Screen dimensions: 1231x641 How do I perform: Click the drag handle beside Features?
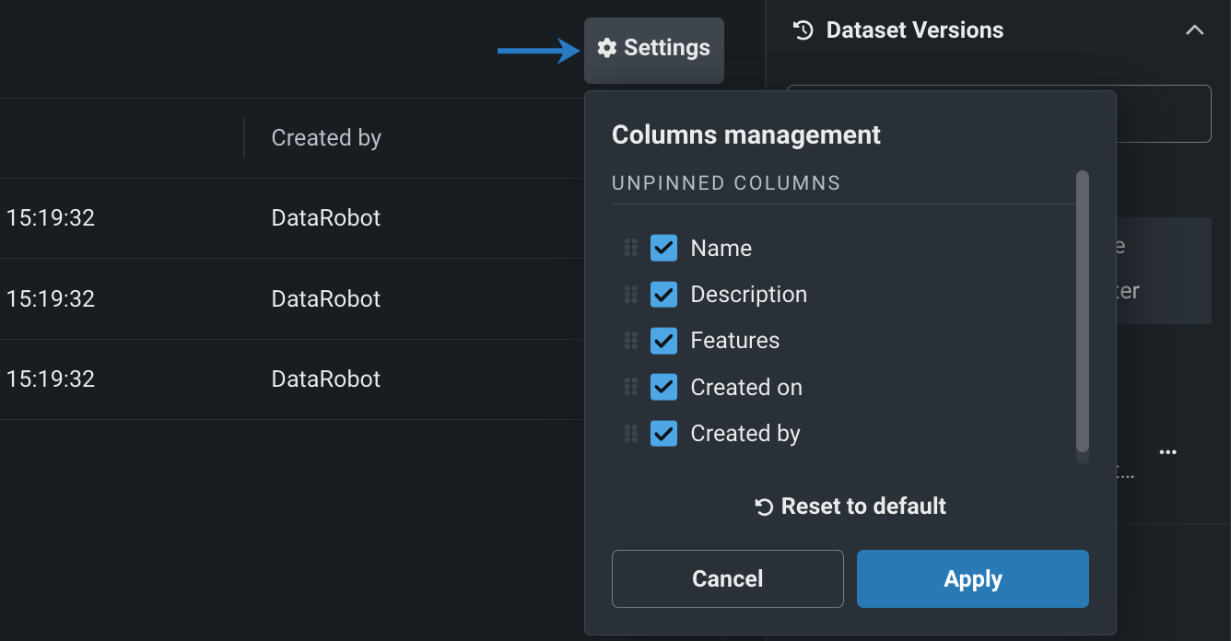pyautogui.click(x=631, y=340)
